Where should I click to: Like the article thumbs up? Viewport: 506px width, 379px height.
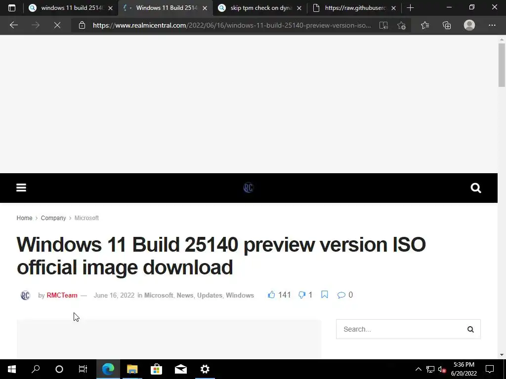271,295
